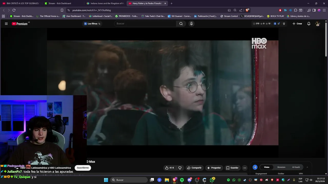This screenshot has height=184, width=328.
Task: Switch to the Vistas tab
Action: click(267, 167)
